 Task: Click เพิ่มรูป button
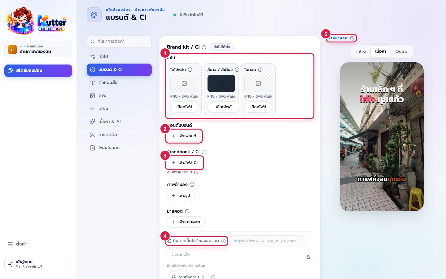click(x=181, y=196)
